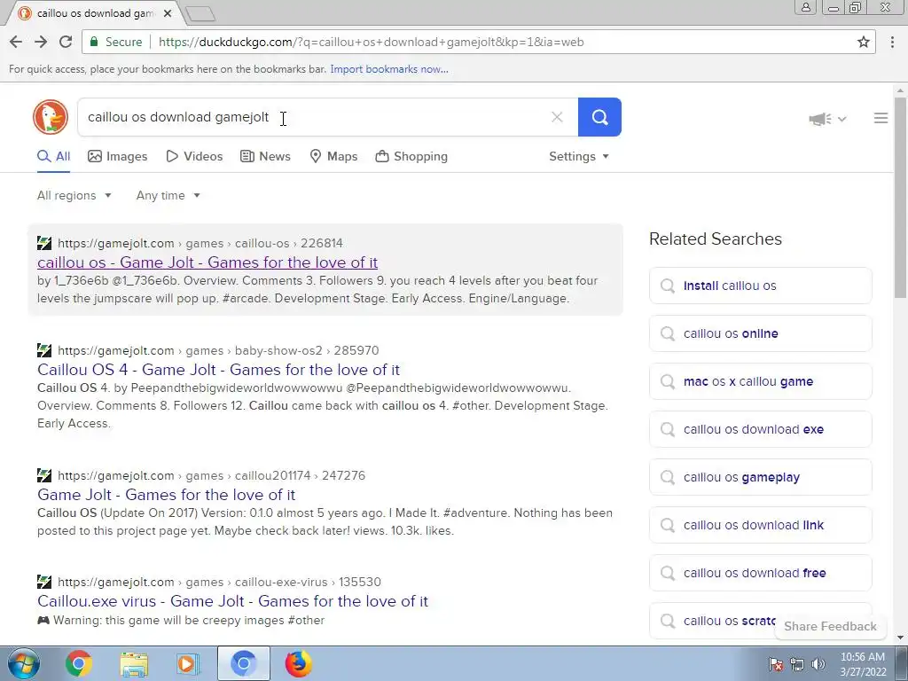Click 'Import bookmarks now...' link
908x681 pixels.
pos(389,69)
